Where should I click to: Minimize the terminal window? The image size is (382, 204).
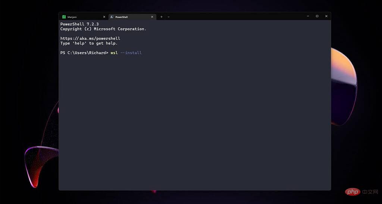(x=308, y=16)
